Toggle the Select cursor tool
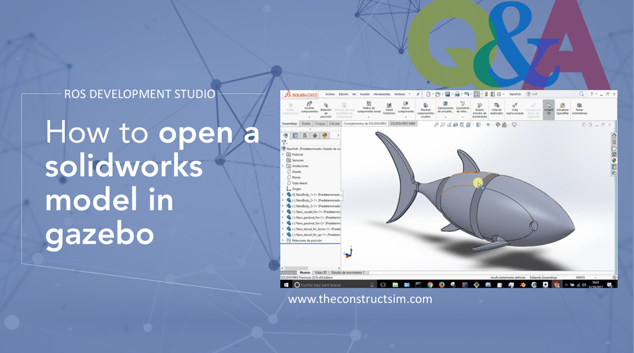This screenshot has height=353, width=634. click(x=476, y=94)
